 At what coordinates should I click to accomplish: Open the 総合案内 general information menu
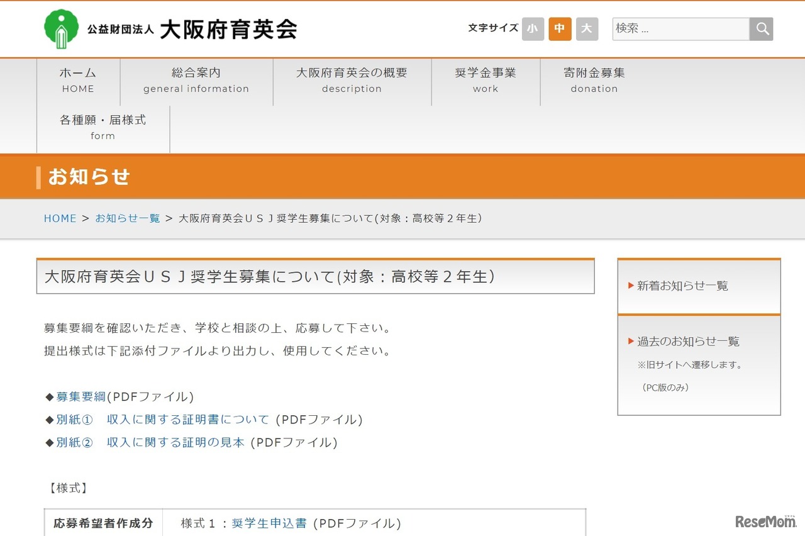coord(196,81)
